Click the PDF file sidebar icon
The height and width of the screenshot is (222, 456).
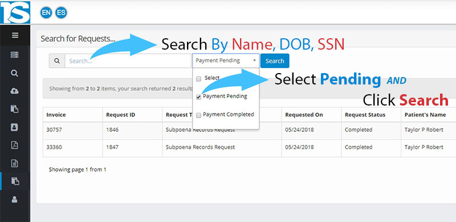[x=15, y=145]
